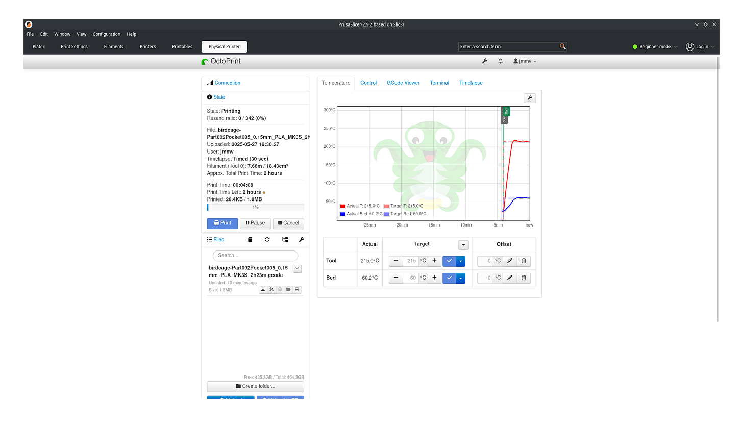The height and width of the screenshot is (427, 743).
Task: Open Beginner mode dropdown
Action: pos(655,46)
